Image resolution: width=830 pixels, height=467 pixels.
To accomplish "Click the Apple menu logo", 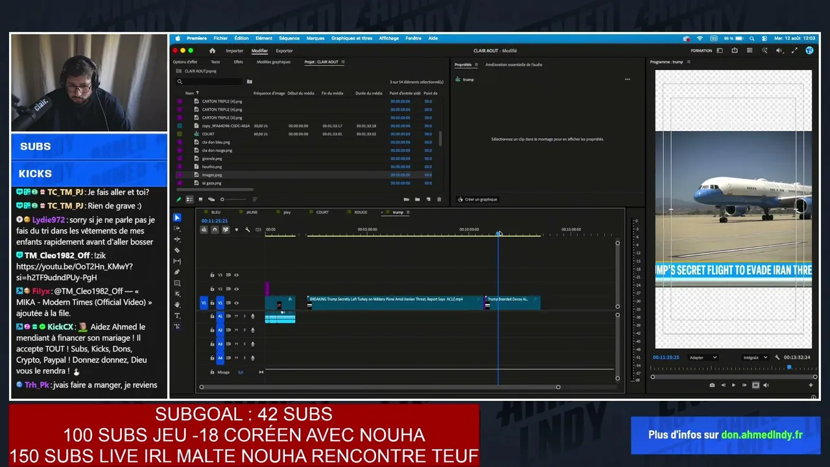I will (178, 38).
